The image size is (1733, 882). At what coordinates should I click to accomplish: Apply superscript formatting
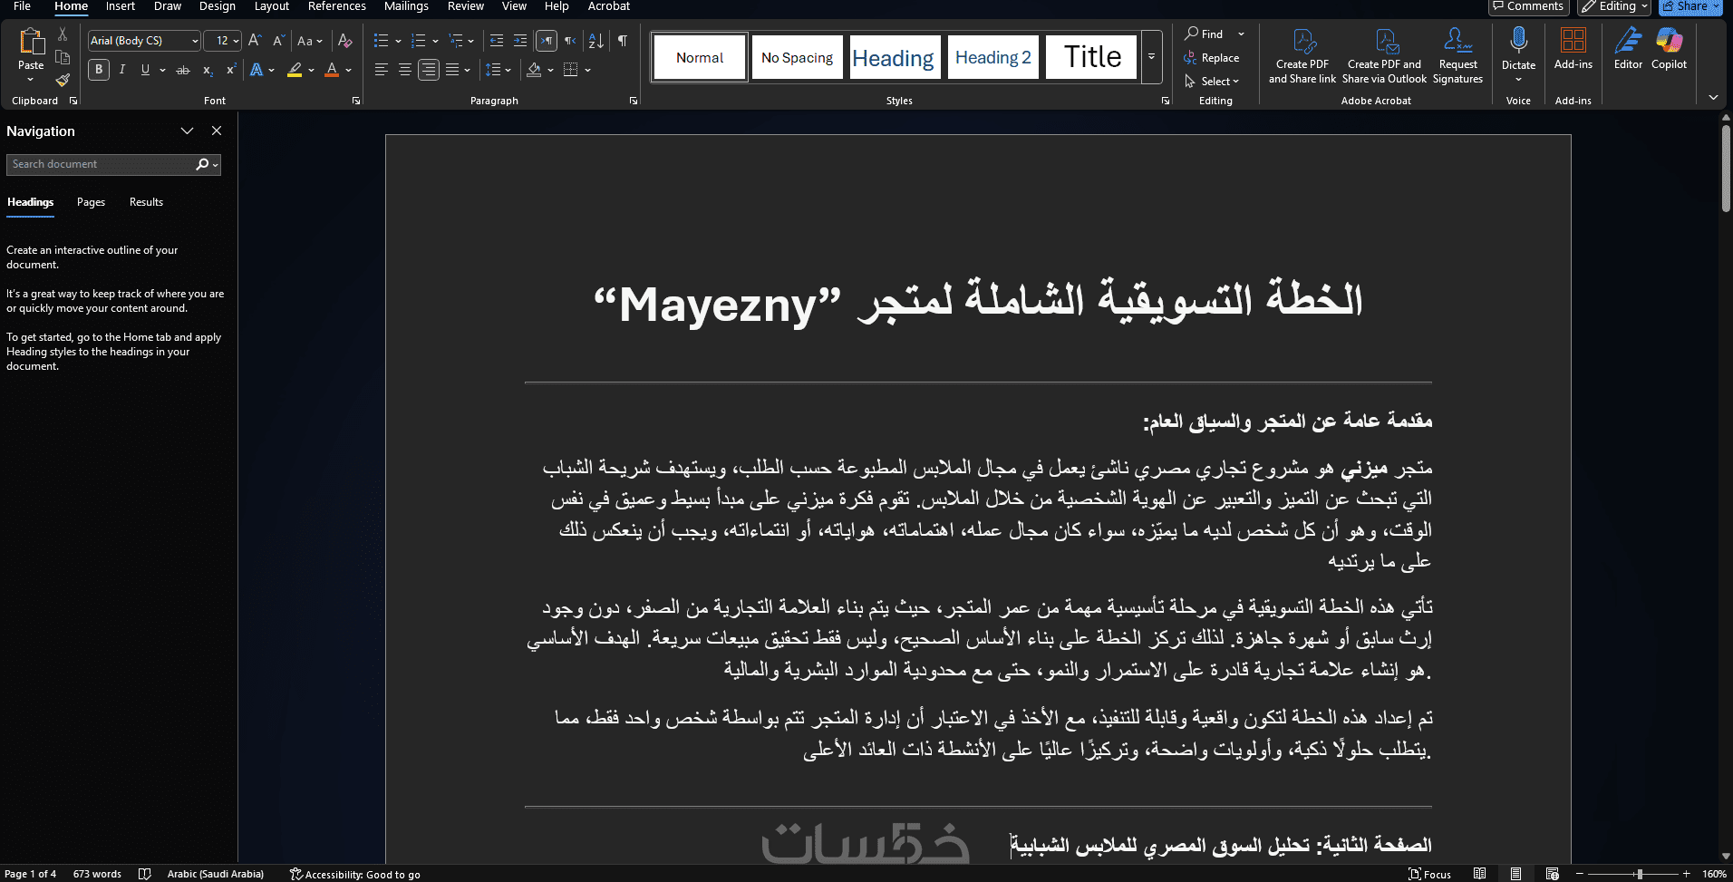pos(230,70)
